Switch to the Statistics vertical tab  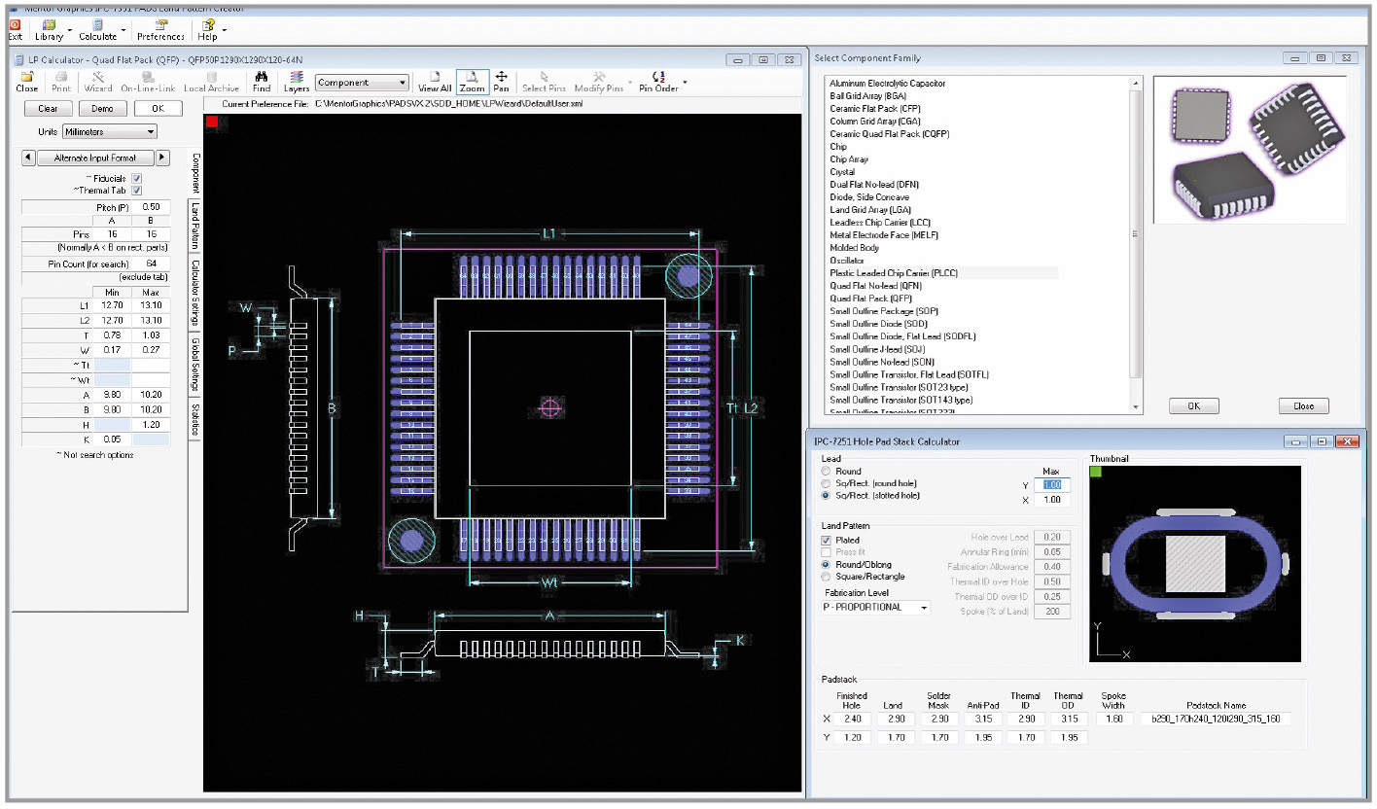coord(195,418)
